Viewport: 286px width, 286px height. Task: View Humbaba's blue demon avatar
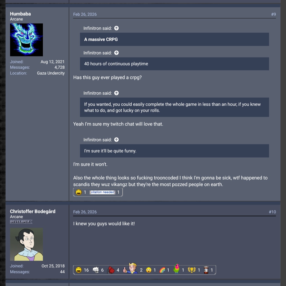[x=26, y=40]
